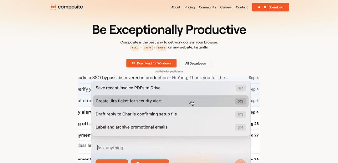Visit the Careers page
Viewport: 338px width, 163px height.
[226, 7]
